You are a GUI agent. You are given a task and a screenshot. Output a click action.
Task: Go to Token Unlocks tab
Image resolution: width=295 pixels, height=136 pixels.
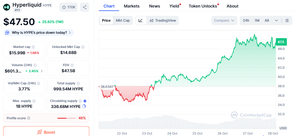point(203,6)
